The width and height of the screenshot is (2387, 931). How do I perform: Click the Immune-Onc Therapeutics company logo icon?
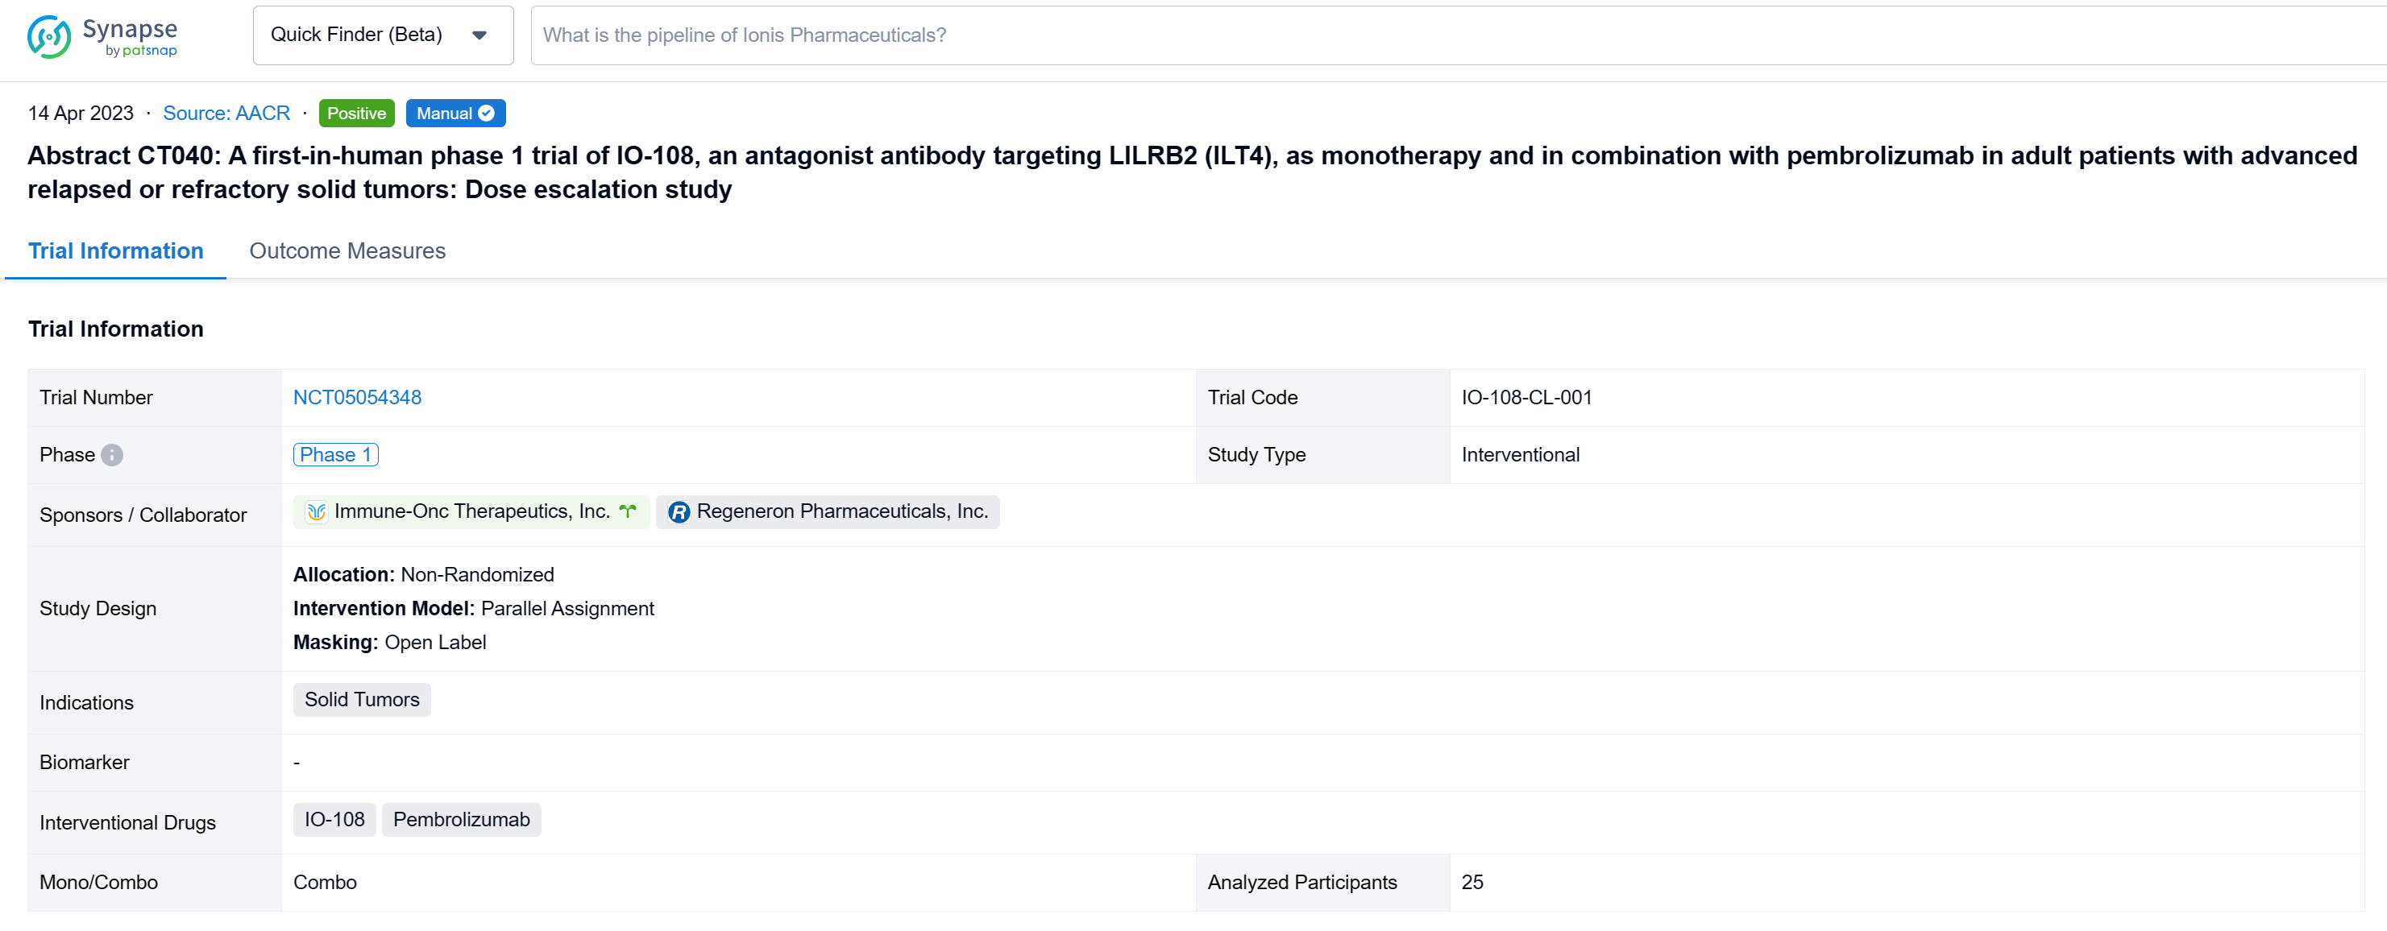click(316, 512)
